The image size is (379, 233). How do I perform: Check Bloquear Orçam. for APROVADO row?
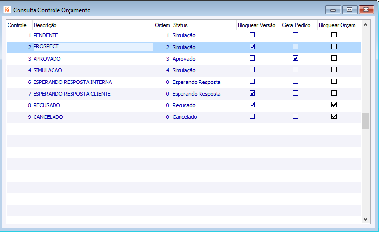point(334,58)
